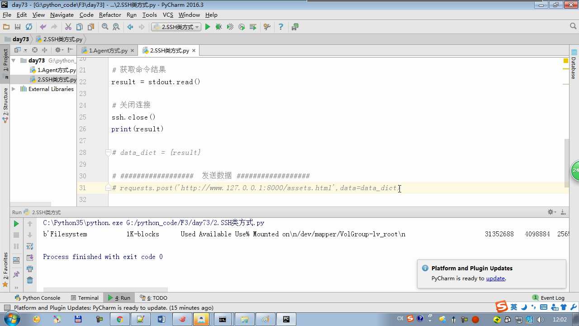Close the 2.SSH类方式.py editor tab
This screenshot has height=326, width=579.
(x=194, y=51)
